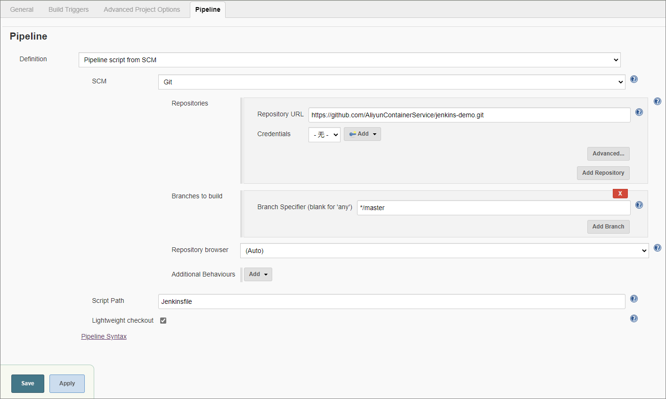Switch to the Advanced Project Options tab
The image size is (666, 399).
pyautogui.click(x=142, y=9)
